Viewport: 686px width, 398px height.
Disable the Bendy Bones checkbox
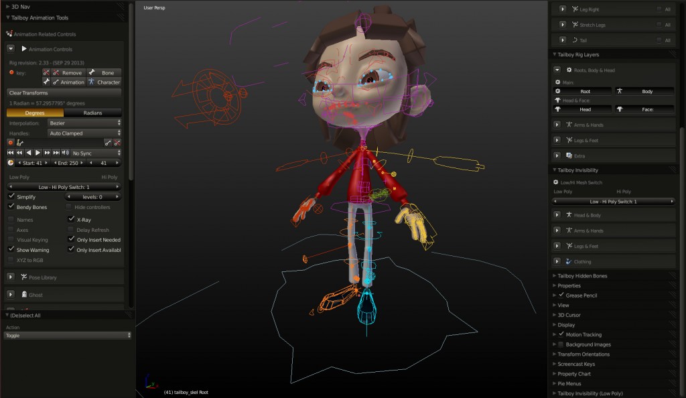tap(12, 206)
